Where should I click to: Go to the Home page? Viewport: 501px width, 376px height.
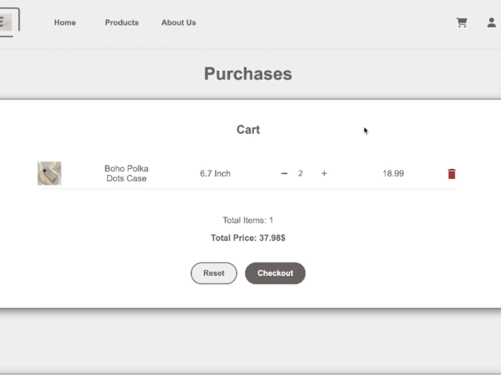click(x=65, y=23)
